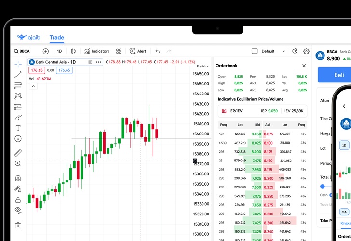Toggle magnet snapping mode
351x241 pixels.
click(x=18, y=178)
